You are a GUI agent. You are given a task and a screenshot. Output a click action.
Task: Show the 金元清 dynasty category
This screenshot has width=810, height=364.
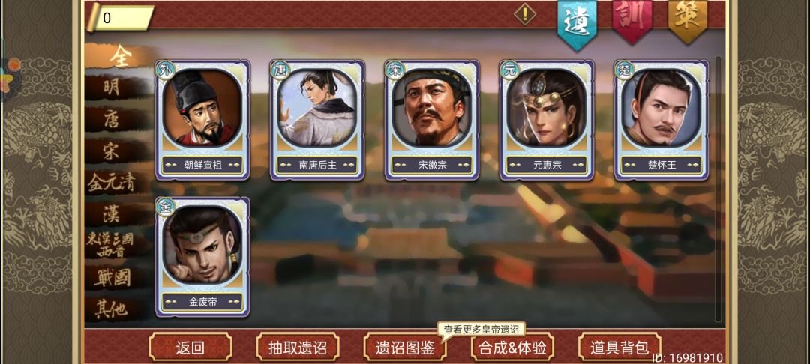(x=112, y=182)
